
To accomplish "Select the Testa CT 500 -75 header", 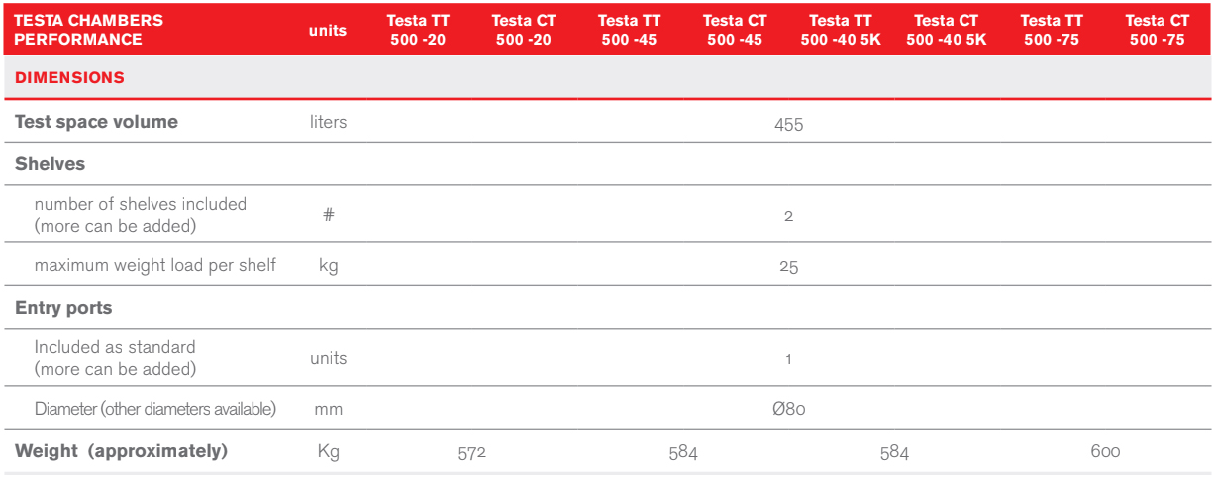I will pyautogui.click(x=1158, y=30).
